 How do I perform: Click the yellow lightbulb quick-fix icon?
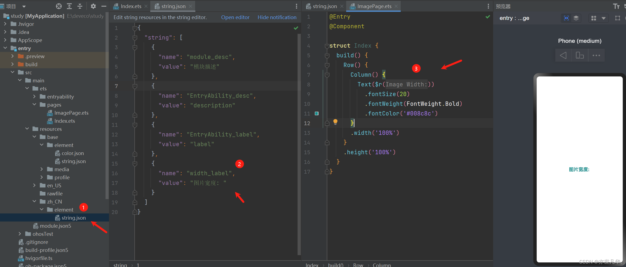click(x=335, y=122)
